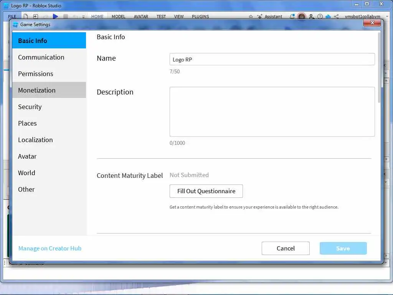Click the Name input field
The width and height of the screenshot is (393, 295).
point(272,59)
